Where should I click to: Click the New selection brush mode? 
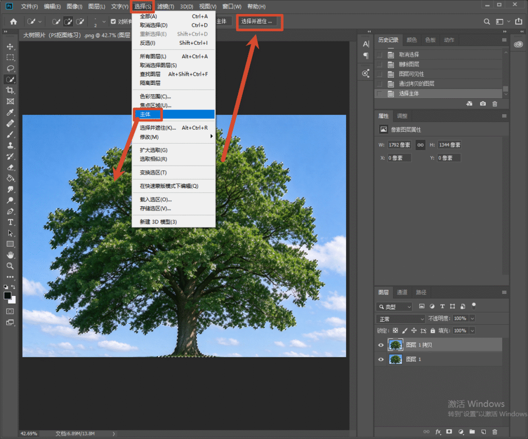pyautogui.click(x=56, y=22)
